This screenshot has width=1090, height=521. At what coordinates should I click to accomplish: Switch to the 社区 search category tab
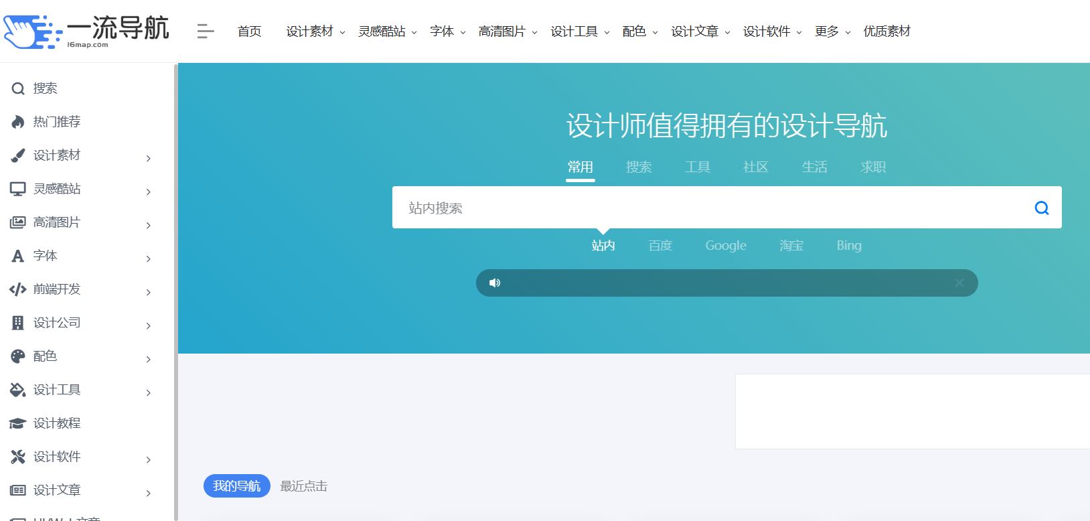tap(756, 167)
